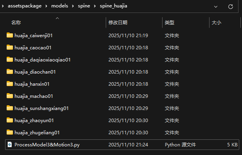
Task: Sort by 名称 column header
Action: [16, 23]
